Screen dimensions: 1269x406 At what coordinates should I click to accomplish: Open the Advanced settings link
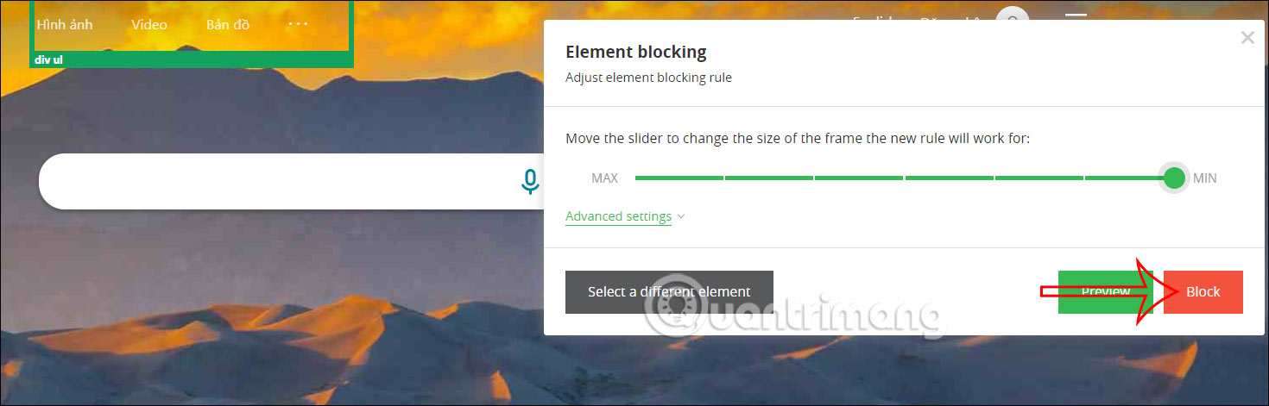click(618, 216)
